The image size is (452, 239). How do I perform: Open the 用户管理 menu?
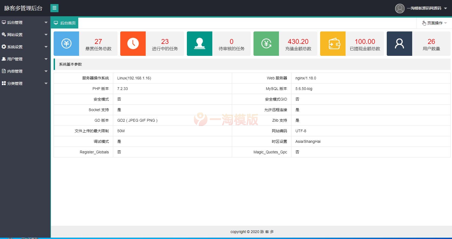(x=25, y=59)
